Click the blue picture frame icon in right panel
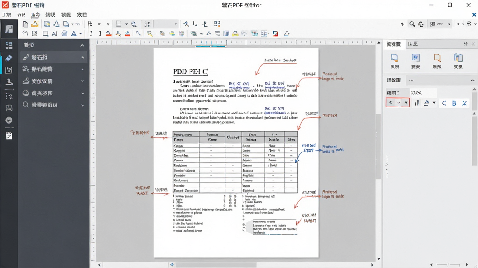The image size is (478, 268). tap(415, 58)
